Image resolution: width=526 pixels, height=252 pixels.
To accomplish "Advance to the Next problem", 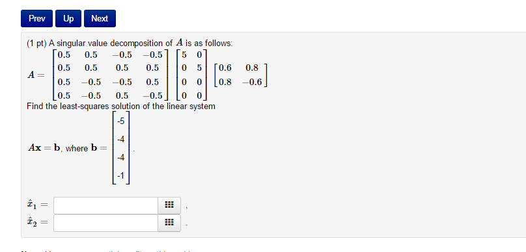I will point(100,18).
